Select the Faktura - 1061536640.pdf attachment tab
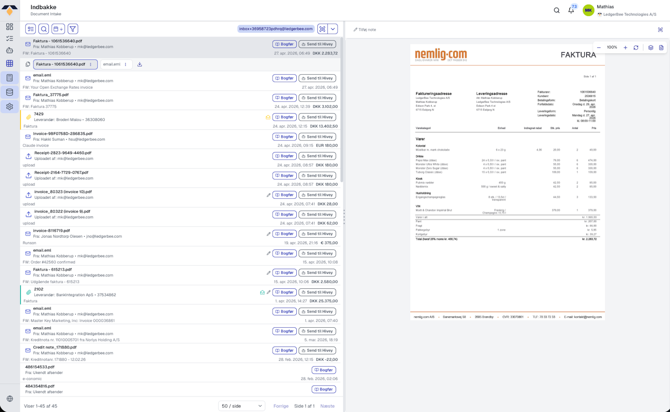 [x=61, y=65]
